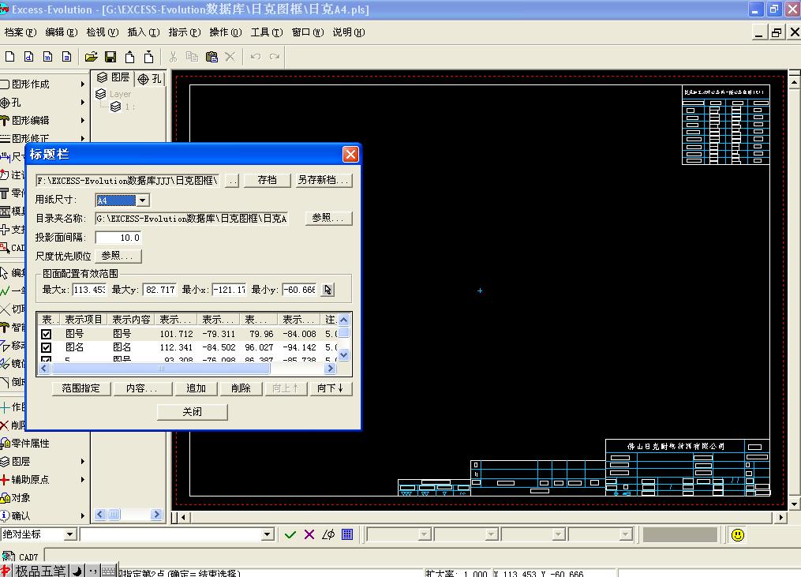Click 参照 beside 尺度优先顺位

(x=118, y=256)
